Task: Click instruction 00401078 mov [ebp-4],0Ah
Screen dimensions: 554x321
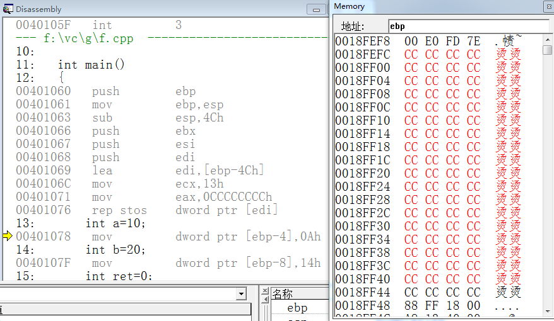Action: point(168,236)
